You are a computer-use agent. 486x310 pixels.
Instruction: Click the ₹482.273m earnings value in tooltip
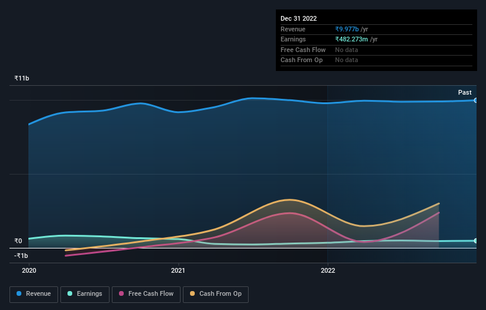pos(352,39)
